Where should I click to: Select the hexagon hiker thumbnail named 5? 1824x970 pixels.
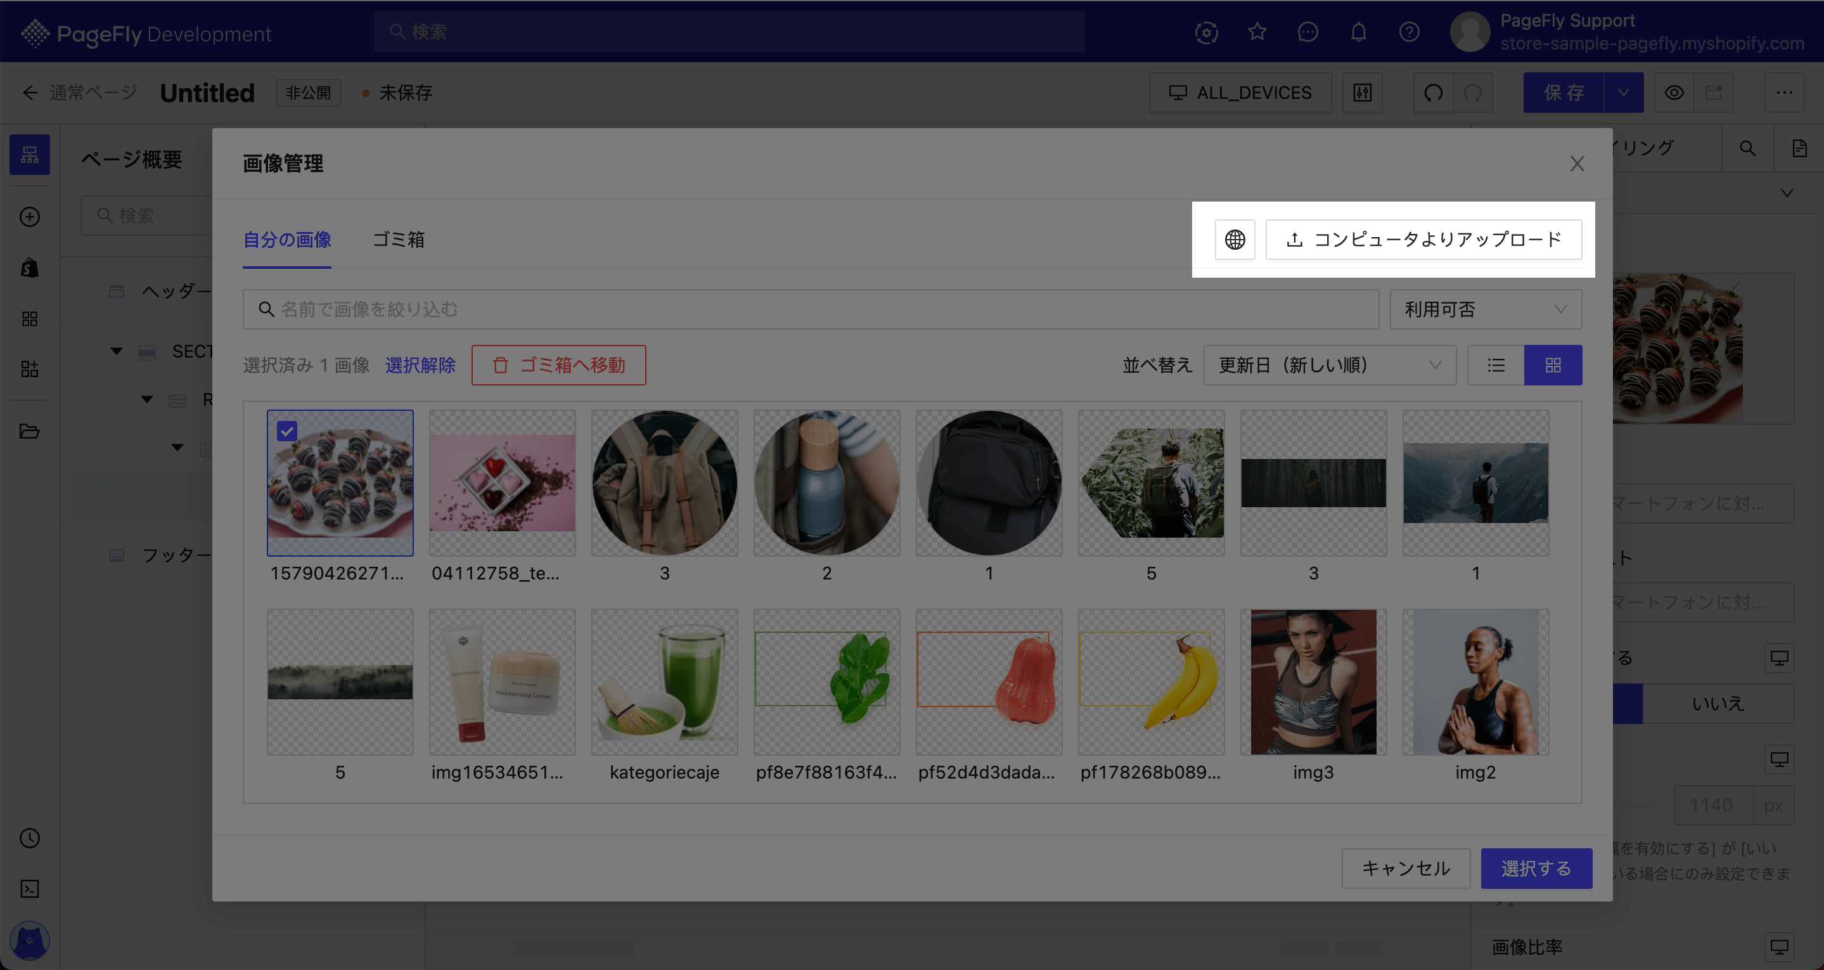[1152, 482]
